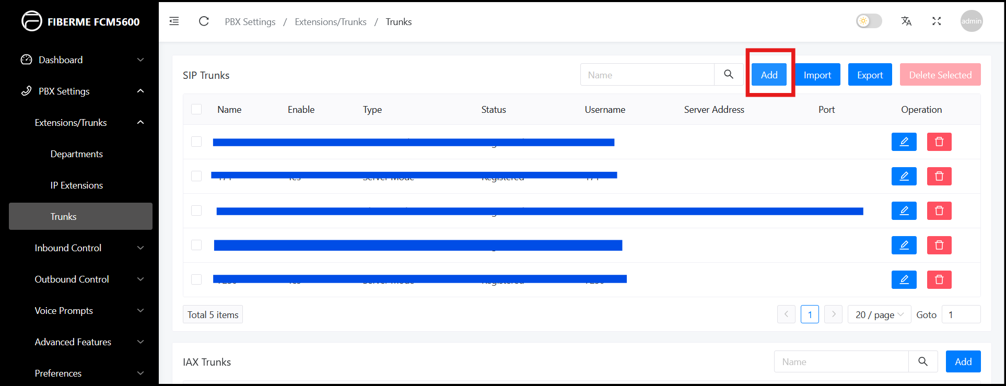Click PBX Settings breadcrumb
This screenshot has height=386, width=1006.
pos(250,22)
